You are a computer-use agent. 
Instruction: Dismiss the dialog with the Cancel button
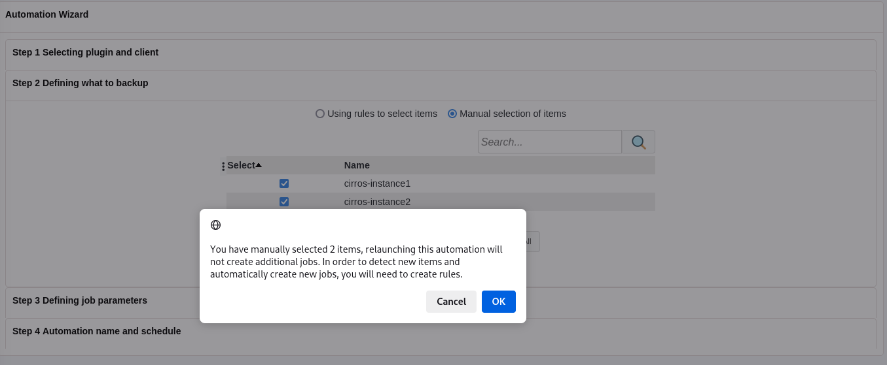pos(451,302)
